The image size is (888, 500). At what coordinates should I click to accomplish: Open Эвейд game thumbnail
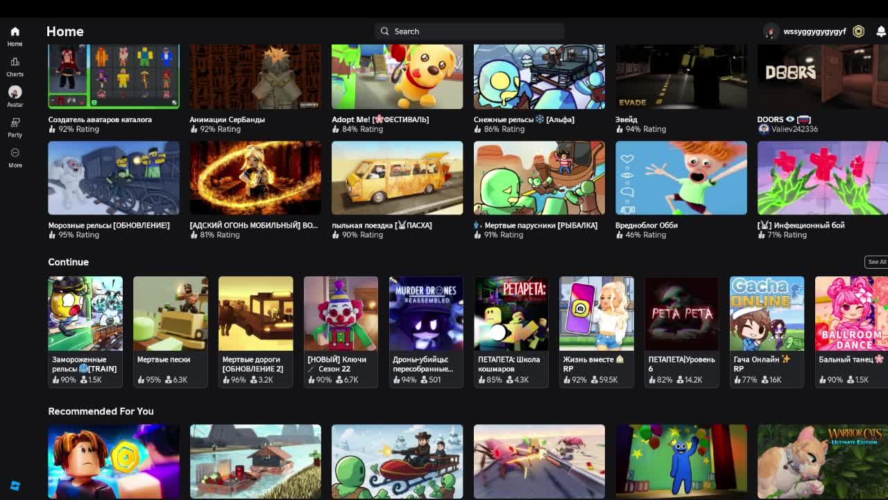point(681,76)
